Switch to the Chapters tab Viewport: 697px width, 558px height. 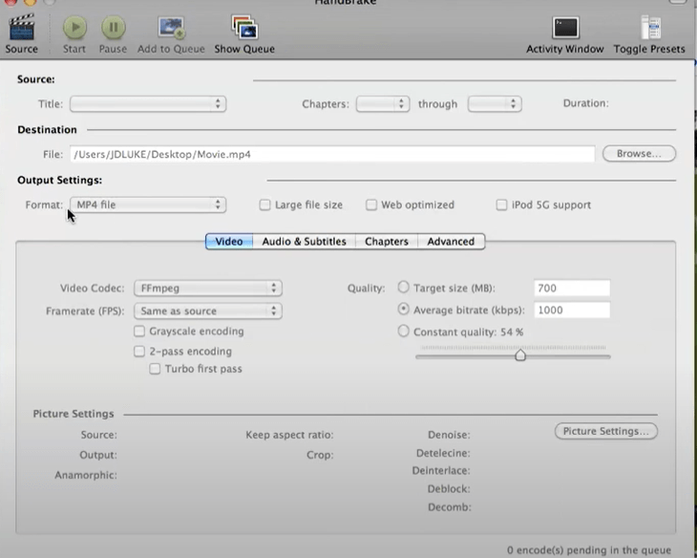pyautogui.click(x=387, y=241)
